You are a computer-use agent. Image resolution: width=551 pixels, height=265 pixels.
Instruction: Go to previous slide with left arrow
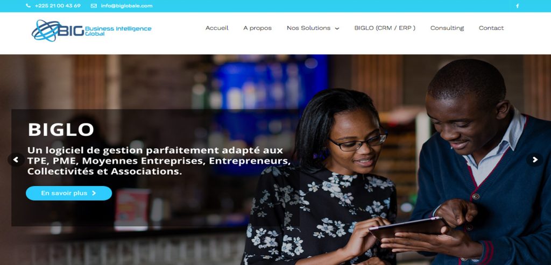click(16, 160)
